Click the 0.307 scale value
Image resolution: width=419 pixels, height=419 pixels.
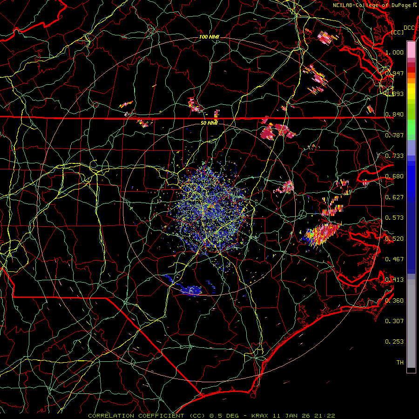pyautogui.click(x=394, y=321)
